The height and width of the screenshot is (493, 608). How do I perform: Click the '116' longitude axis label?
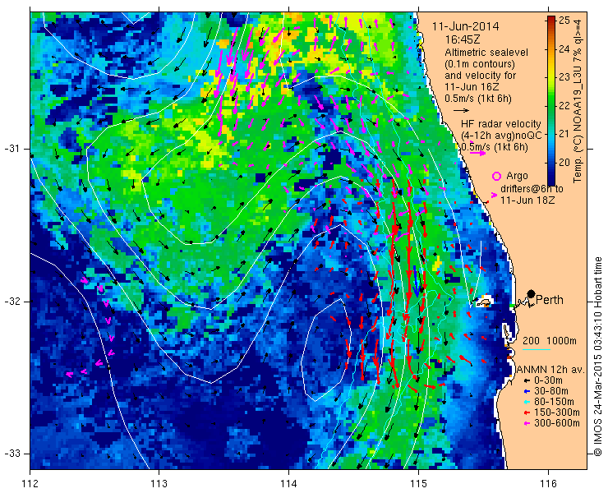coord(548,483)
